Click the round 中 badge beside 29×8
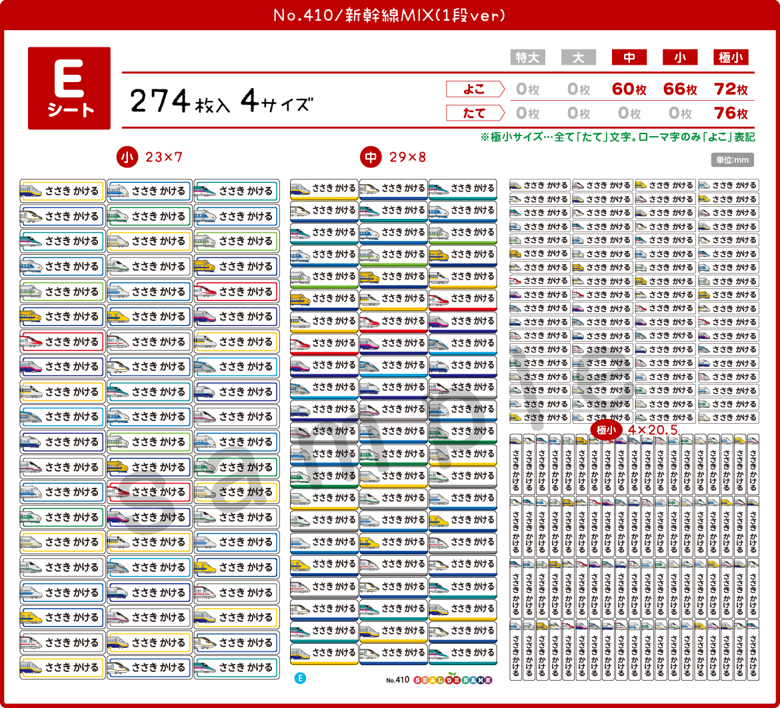780x708 pixels. tap(371, 157)
